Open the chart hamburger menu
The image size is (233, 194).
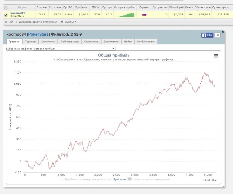(x=216, y=56)
